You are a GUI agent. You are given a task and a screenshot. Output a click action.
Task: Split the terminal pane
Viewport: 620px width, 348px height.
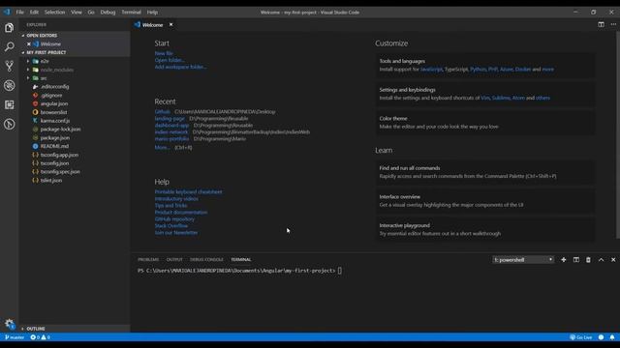point(576,260)
